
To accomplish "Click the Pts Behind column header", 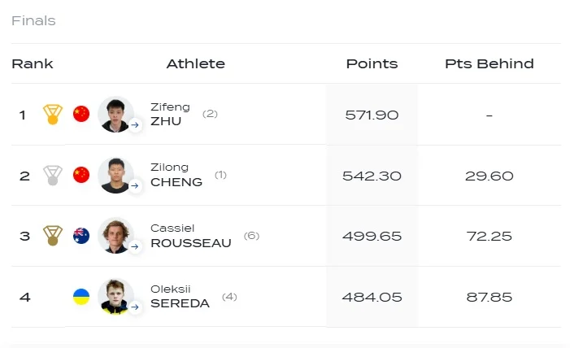I will tap(489, 63).
